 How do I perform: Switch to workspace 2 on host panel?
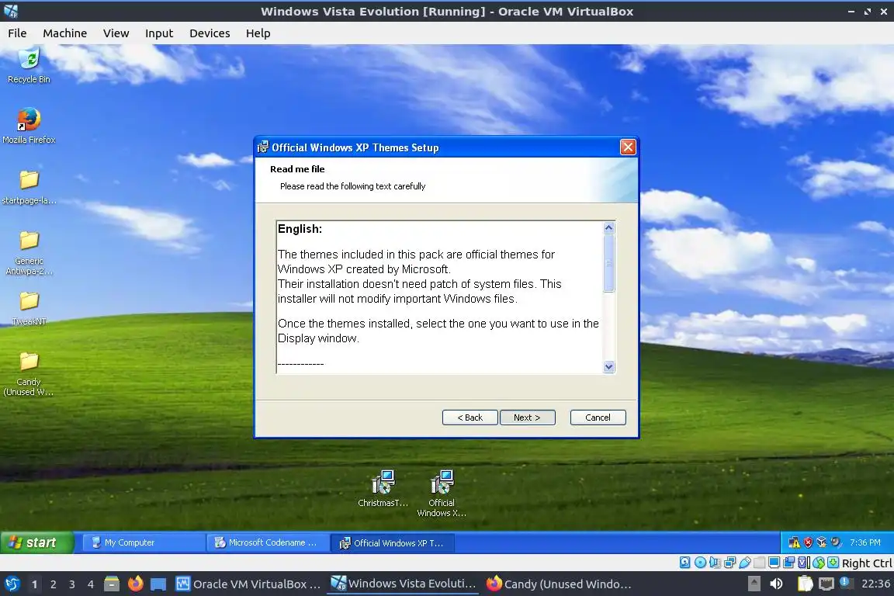53,584
